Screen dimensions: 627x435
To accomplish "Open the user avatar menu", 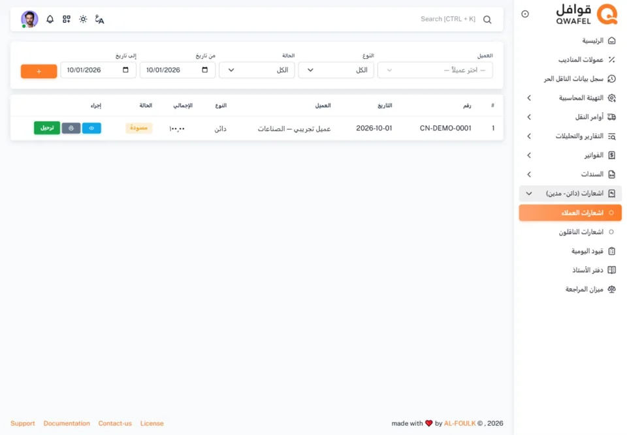I will pyautogui.click(x=29, y=19).
